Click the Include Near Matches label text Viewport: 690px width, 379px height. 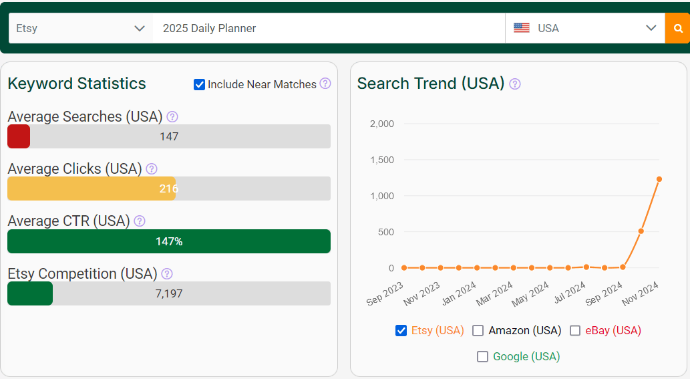262,84
